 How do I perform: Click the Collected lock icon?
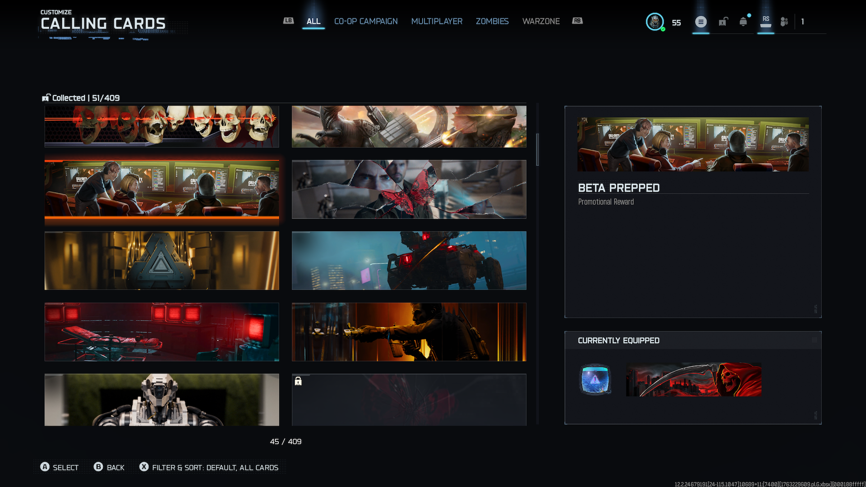46,98
